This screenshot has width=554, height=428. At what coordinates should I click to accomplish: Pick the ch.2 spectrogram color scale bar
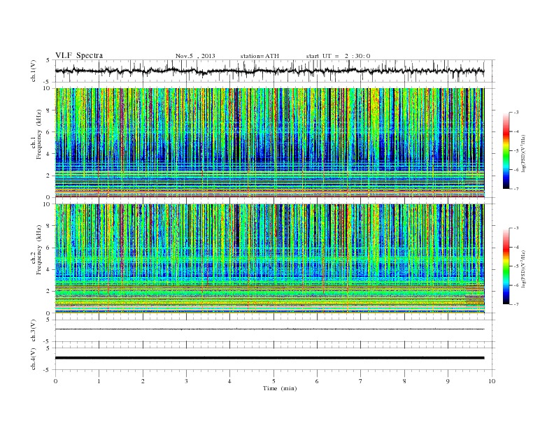506,266
